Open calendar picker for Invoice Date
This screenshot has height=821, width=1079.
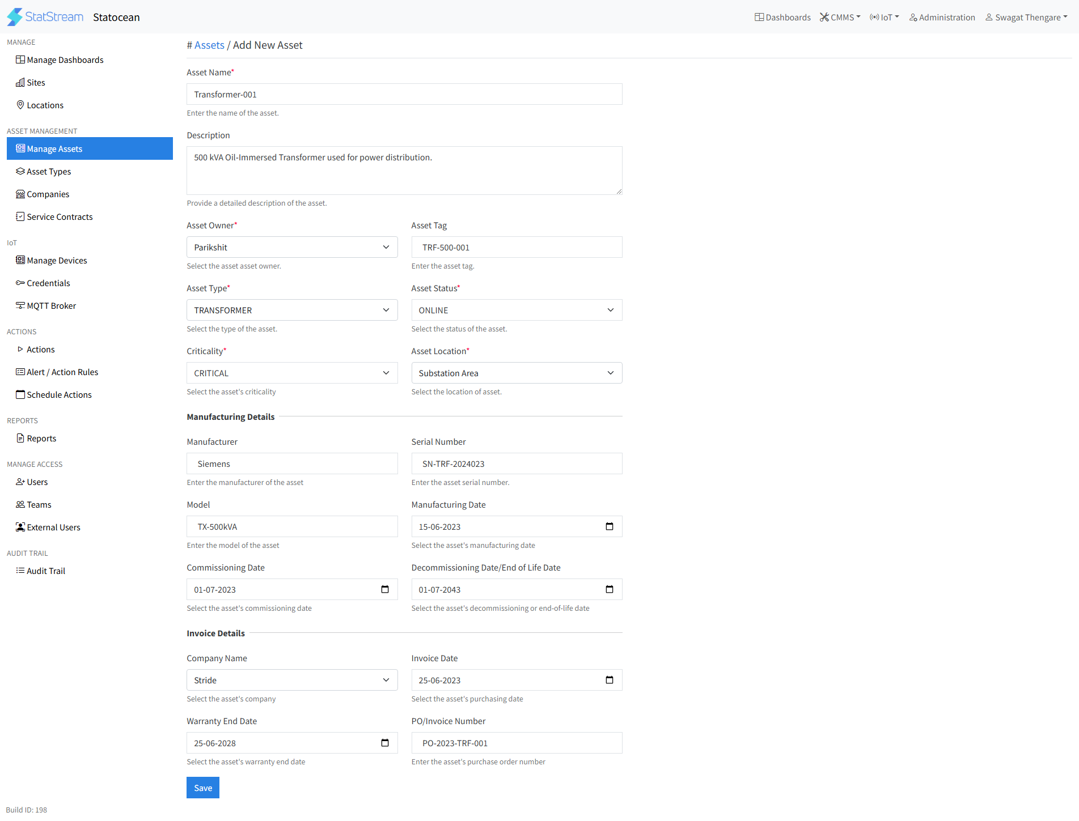click(x=610, y=680)
